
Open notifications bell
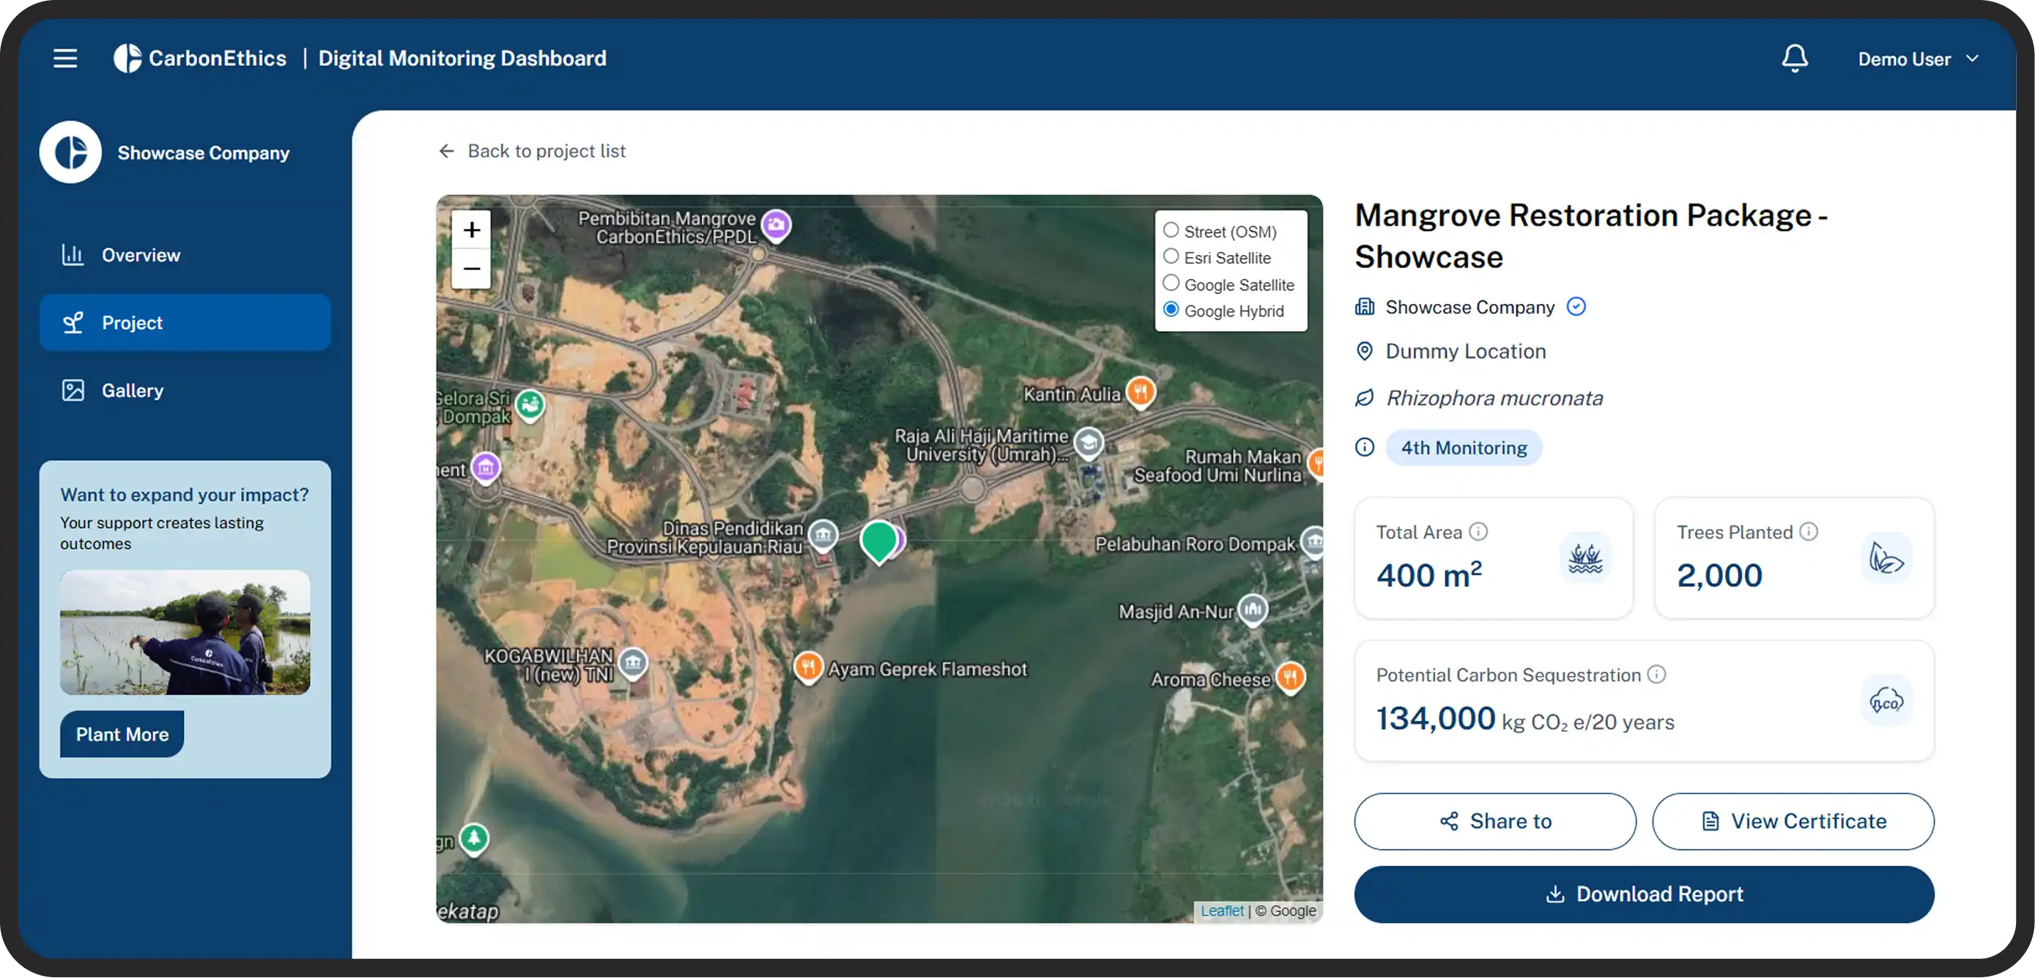(1795, 59)
